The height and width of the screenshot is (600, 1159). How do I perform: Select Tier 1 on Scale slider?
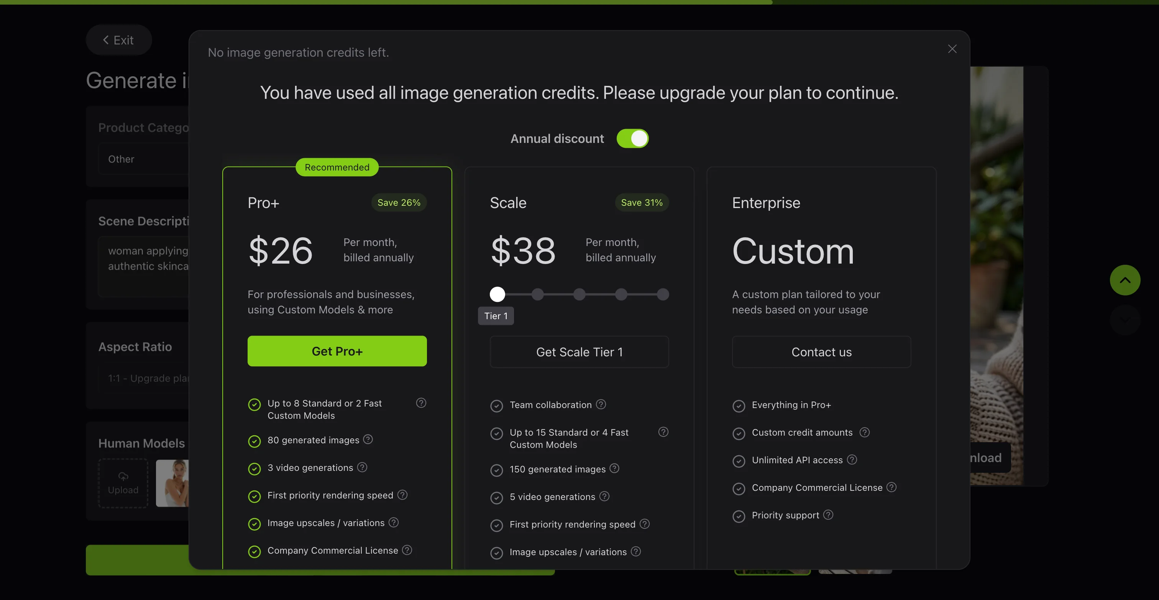point(497,294)
